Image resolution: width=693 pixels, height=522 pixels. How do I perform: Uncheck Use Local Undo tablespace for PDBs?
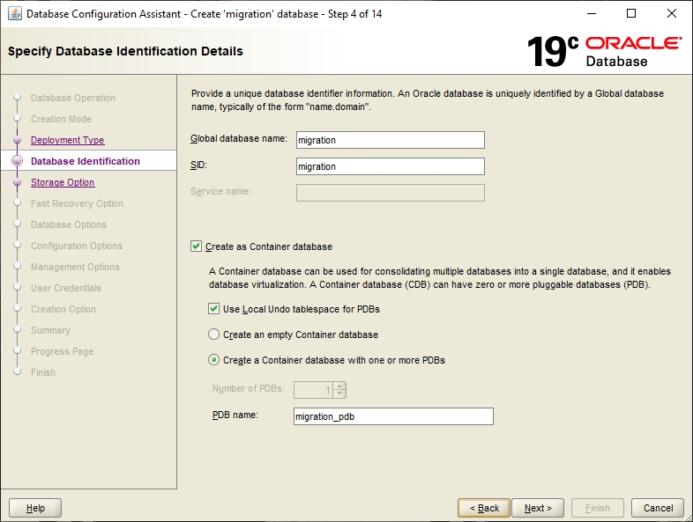[214, 309]
